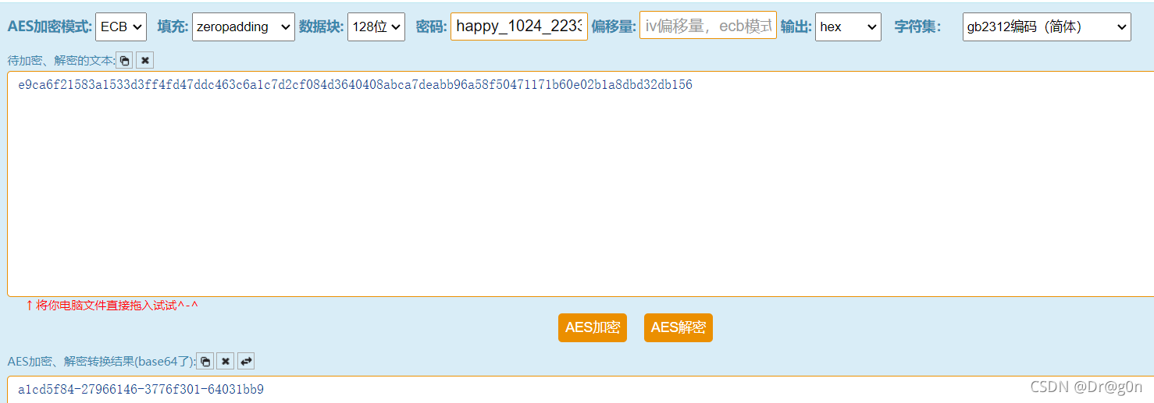Image resolution: width=1154 pixels, height=403 pixels.
Task: Click the 待加密、解密的文本 label
Action: (61, 61)
